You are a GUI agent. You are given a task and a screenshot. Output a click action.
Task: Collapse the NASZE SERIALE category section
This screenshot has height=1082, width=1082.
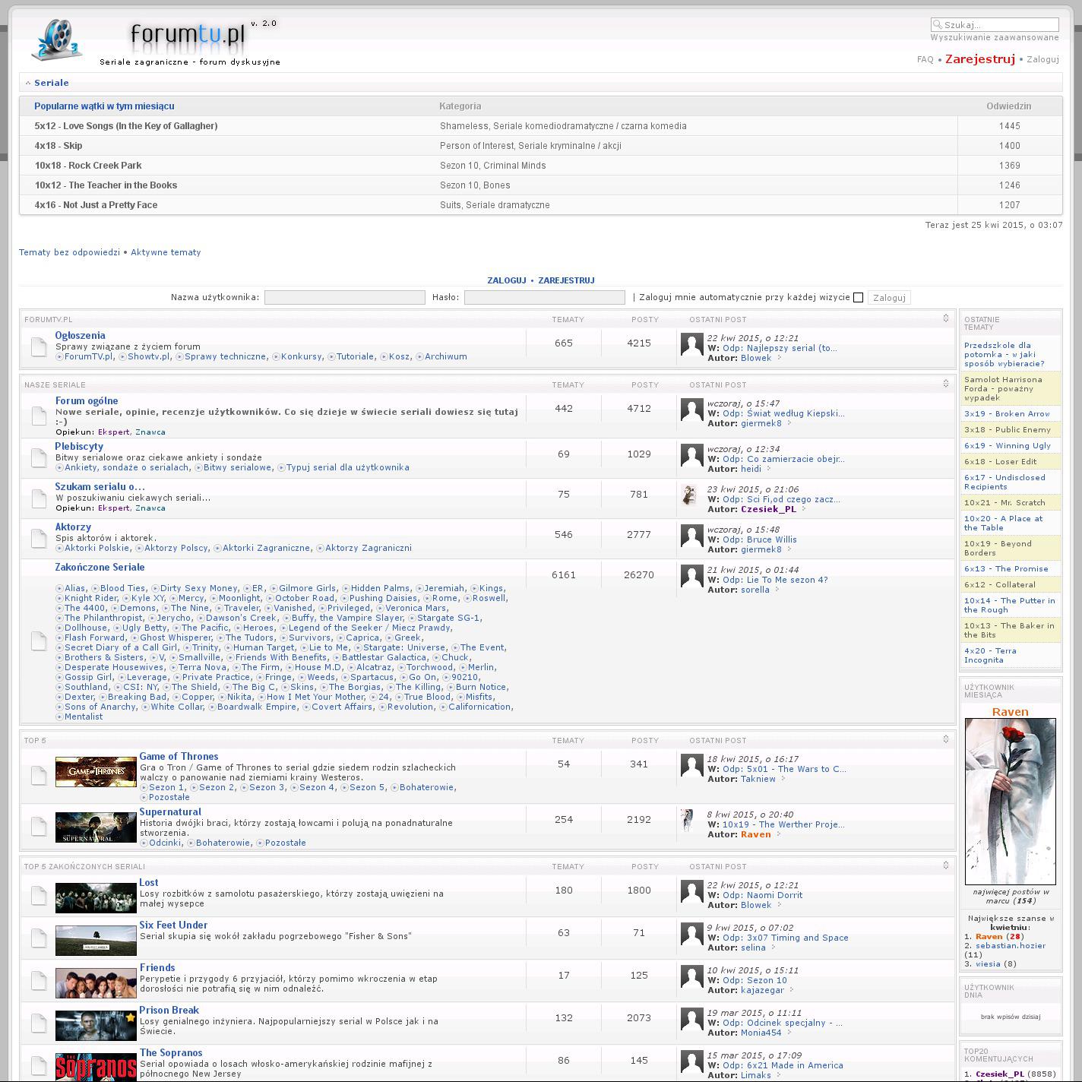point(945,384)
